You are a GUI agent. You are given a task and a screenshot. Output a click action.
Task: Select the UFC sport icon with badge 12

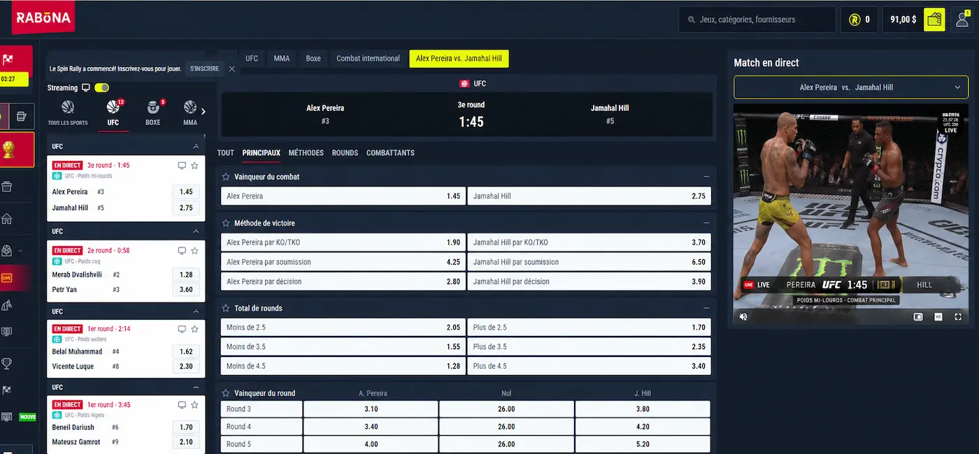click(x=113, y=112)
